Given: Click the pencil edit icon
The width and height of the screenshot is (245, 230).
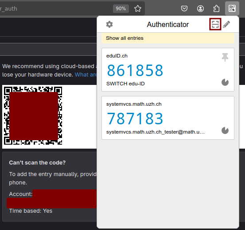Looking at the screenshot, I should click(x=226, y=24).
